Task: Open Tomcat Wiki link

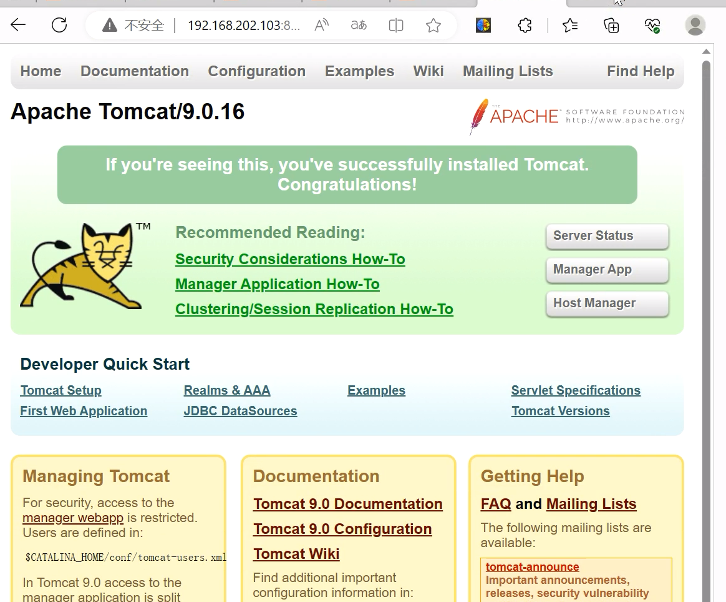Action: pyautogui.click(x=296, y=554)
